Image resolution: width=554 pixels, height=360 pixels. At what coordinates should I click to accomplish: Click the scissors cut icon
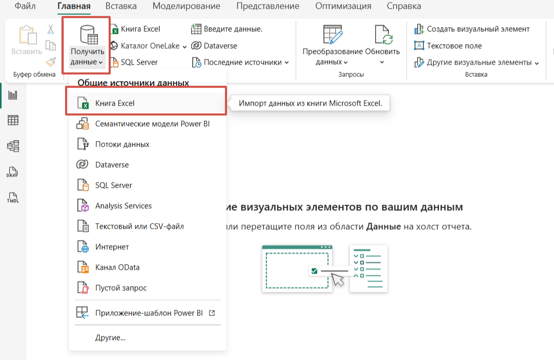(x=51, y=29)
